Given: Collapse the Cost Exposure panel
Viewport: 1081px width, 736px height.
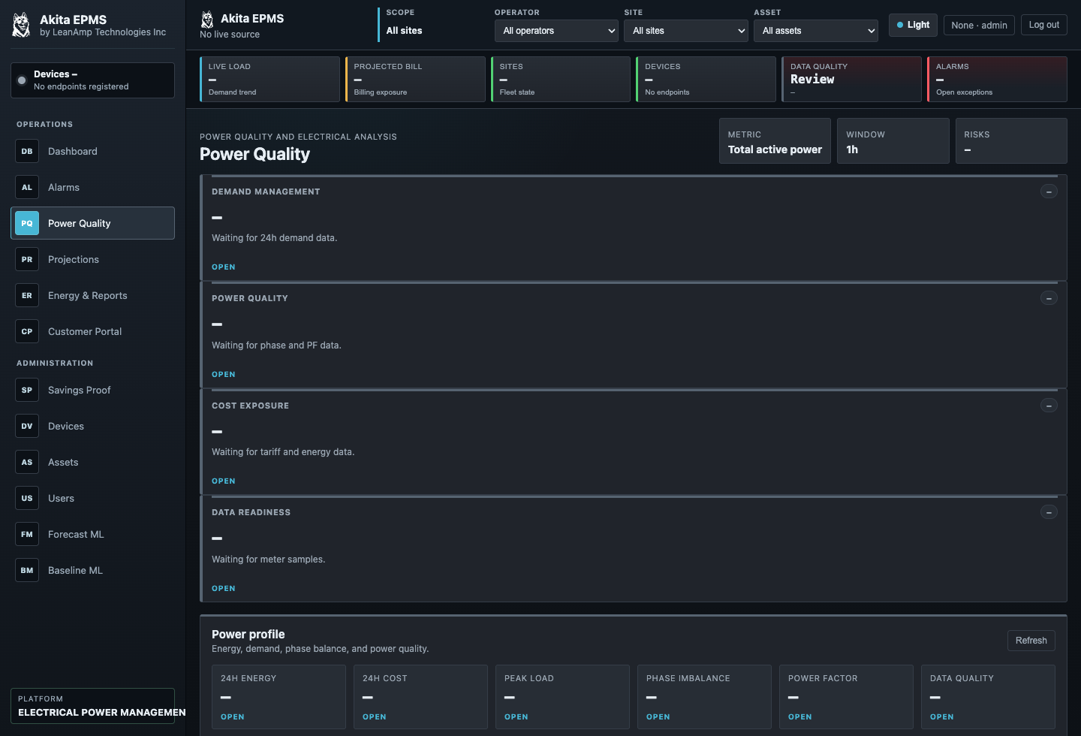Looking at the screenshot, I should (1049, 406).
